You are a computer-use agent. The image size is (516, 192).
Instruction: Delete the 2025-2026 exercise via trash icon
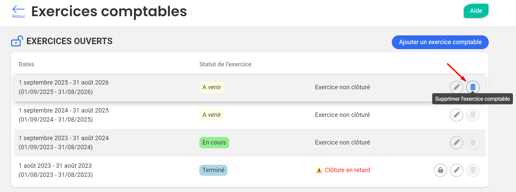tap(473, 87)
